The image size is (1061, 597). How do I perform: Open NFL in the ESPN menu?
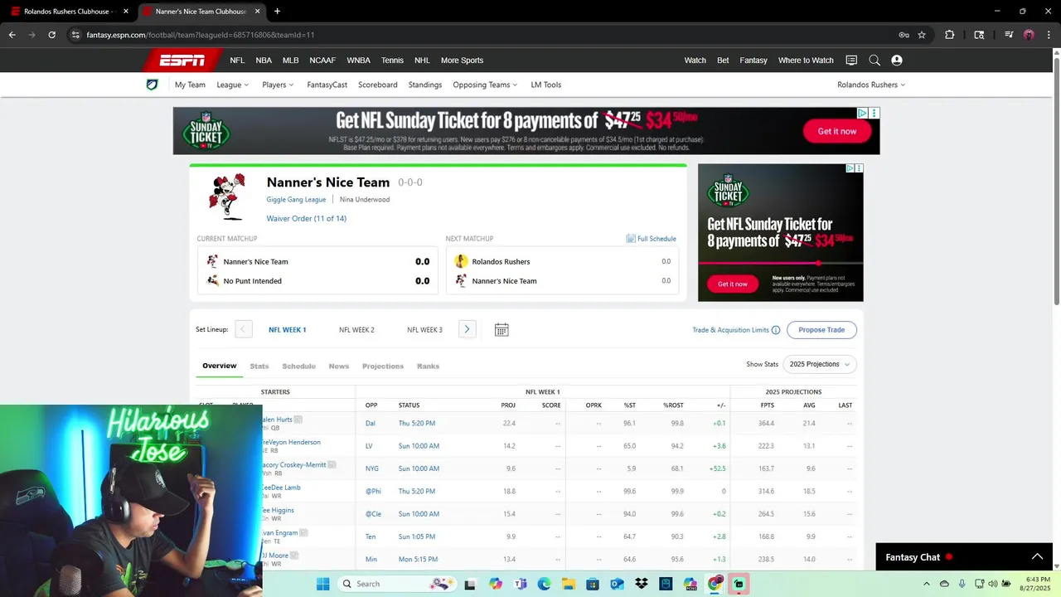[x=237, y=61]
